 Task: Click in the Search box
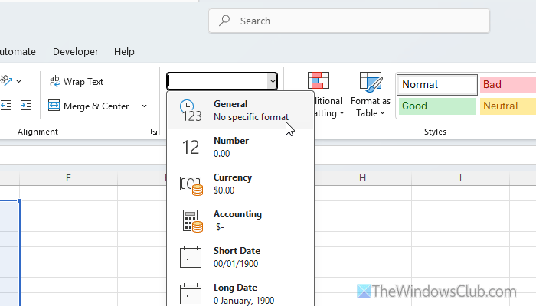pyautogui.click(x=349, y=21)
